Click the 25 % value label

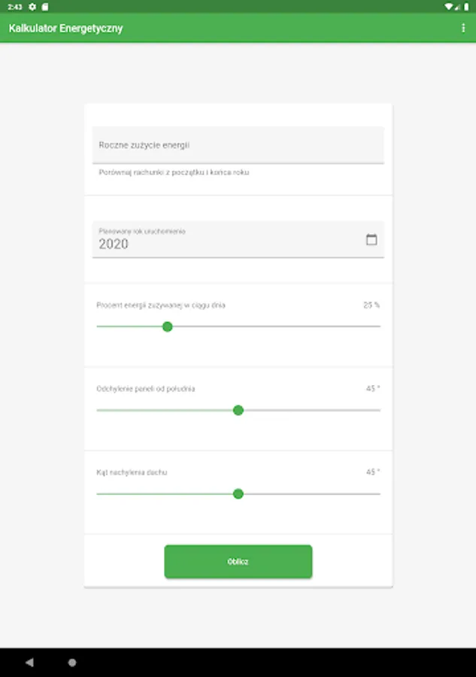point(371,305)
